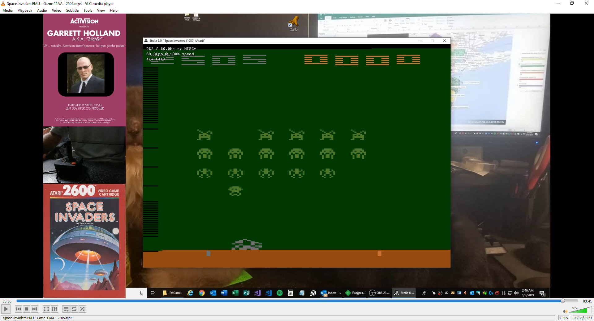Open the Help menu
This screenshot has height=321, width=594.
pyautogui.click(x=114, y=10)
